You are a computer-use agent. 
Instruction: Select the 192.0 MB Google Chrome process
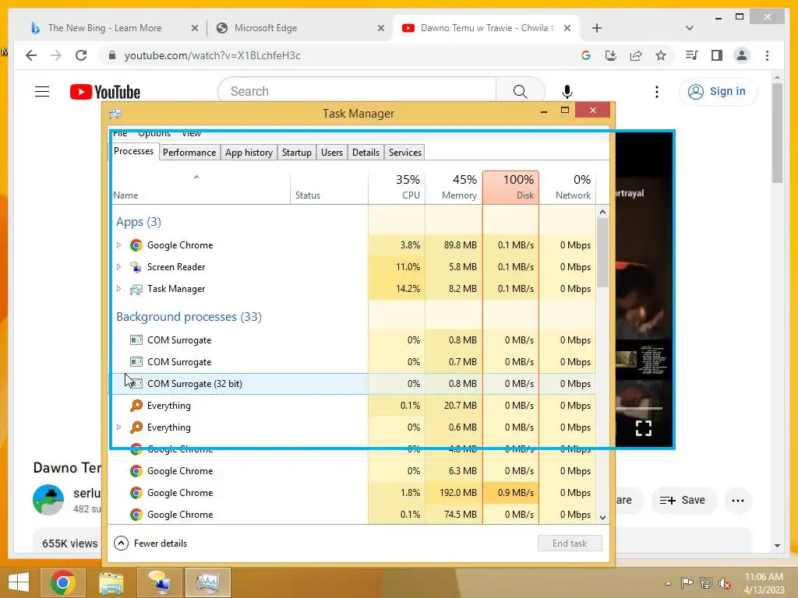pyautogui.click(x=352, y=493)
